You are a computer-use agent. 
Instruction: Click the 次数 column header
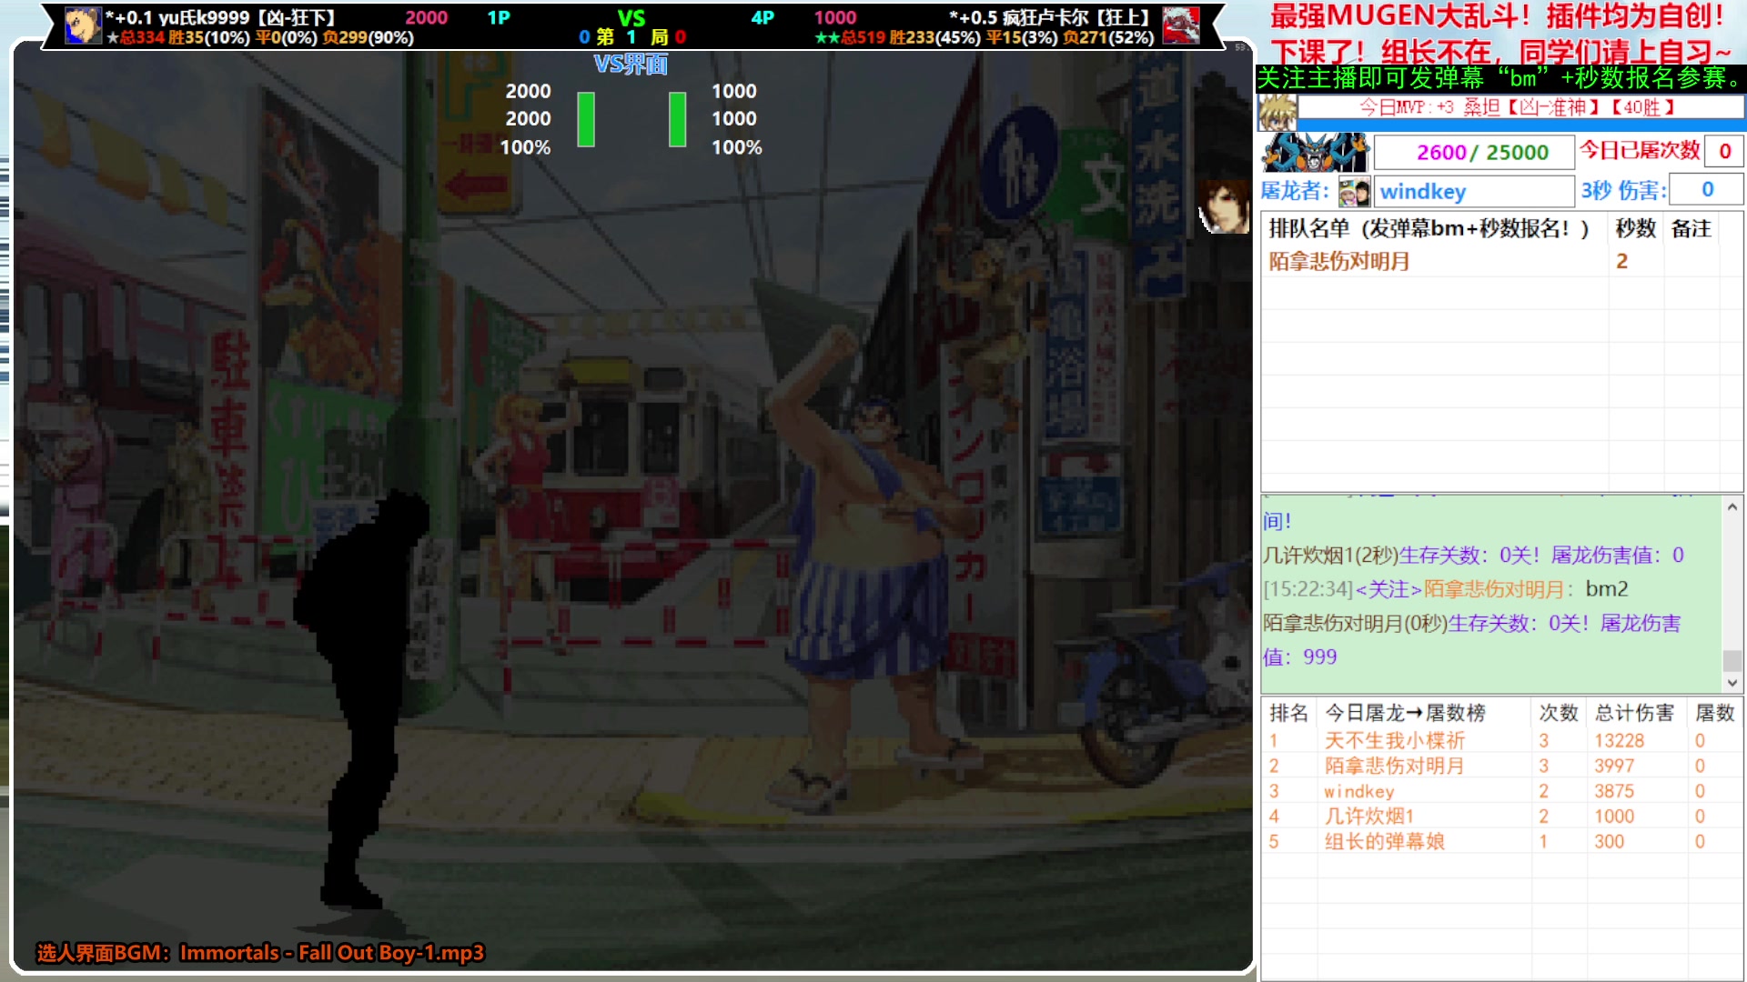point(1558,713)
